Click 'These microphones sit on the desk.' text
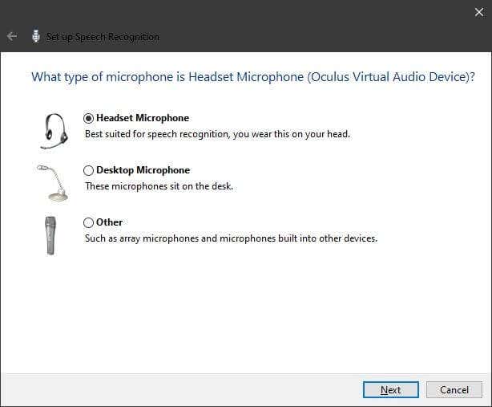The image size is (492, 407). click(159, 186)
